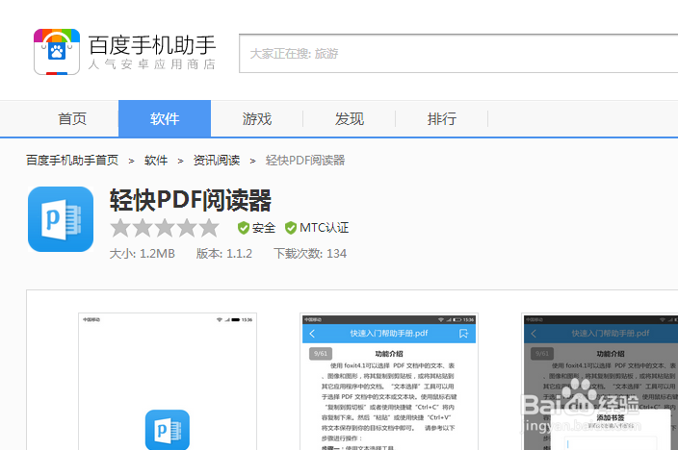Click the bookmark icon in the second screenshot

pos(463,334)
